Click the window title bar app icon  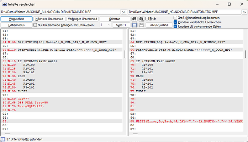(x=4, y=4)
